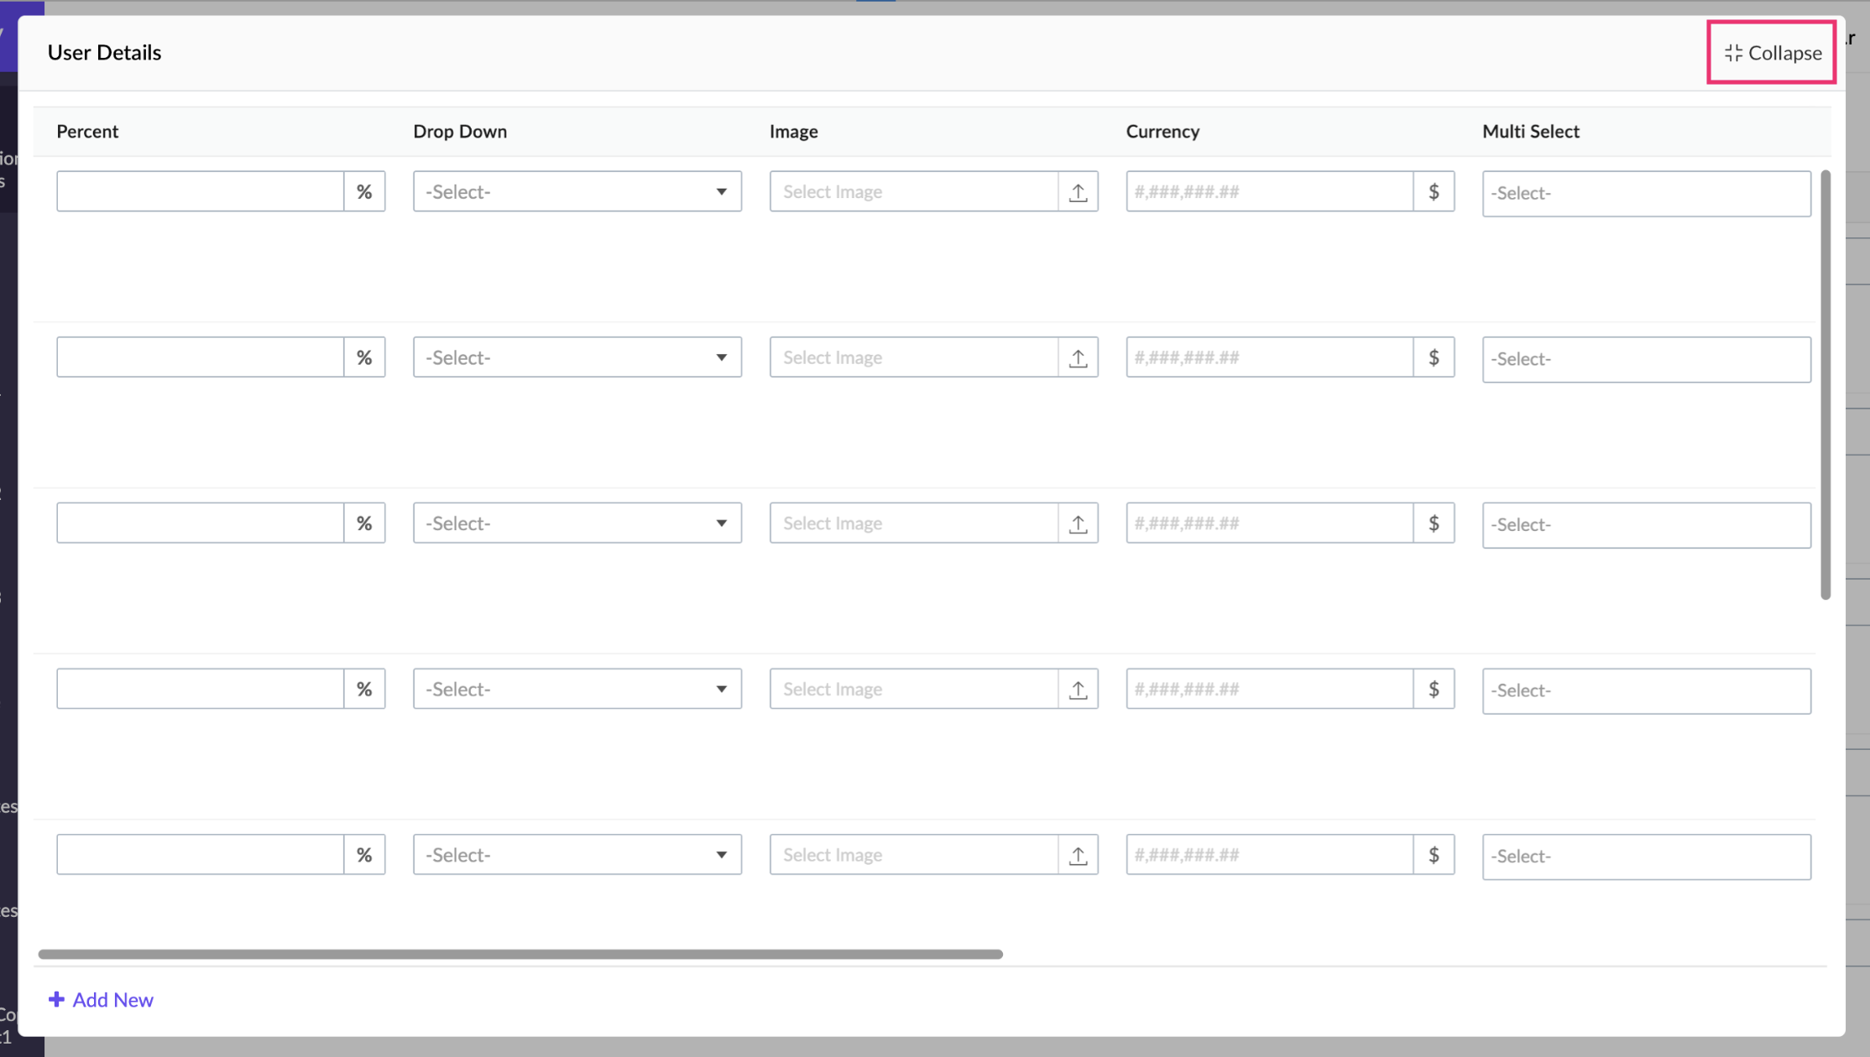Expand fifth row Drop Down select
Image resolution: width=1870 pixels, height=1057 pixels.
pos(577,855)
